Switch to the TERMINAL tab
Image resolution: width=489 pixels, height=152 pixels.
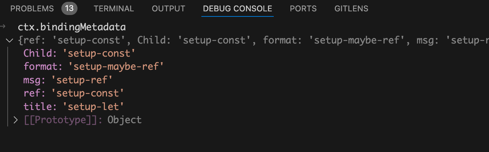click(x=114, y=8)
